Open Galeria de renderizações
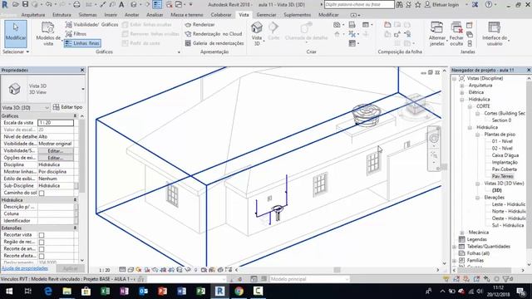The height and width of the screenshot is (299, 532). click(x=214, y=43)
